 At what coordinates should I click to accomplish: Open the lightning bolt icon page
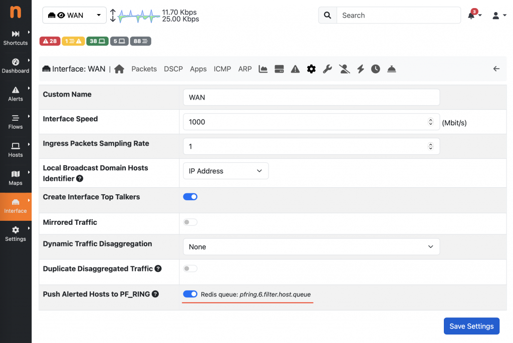point(361,69)
